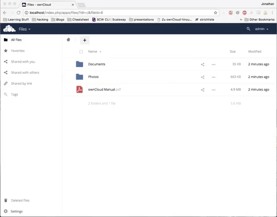Open Favorites in the sidebar

pos(18,51)
